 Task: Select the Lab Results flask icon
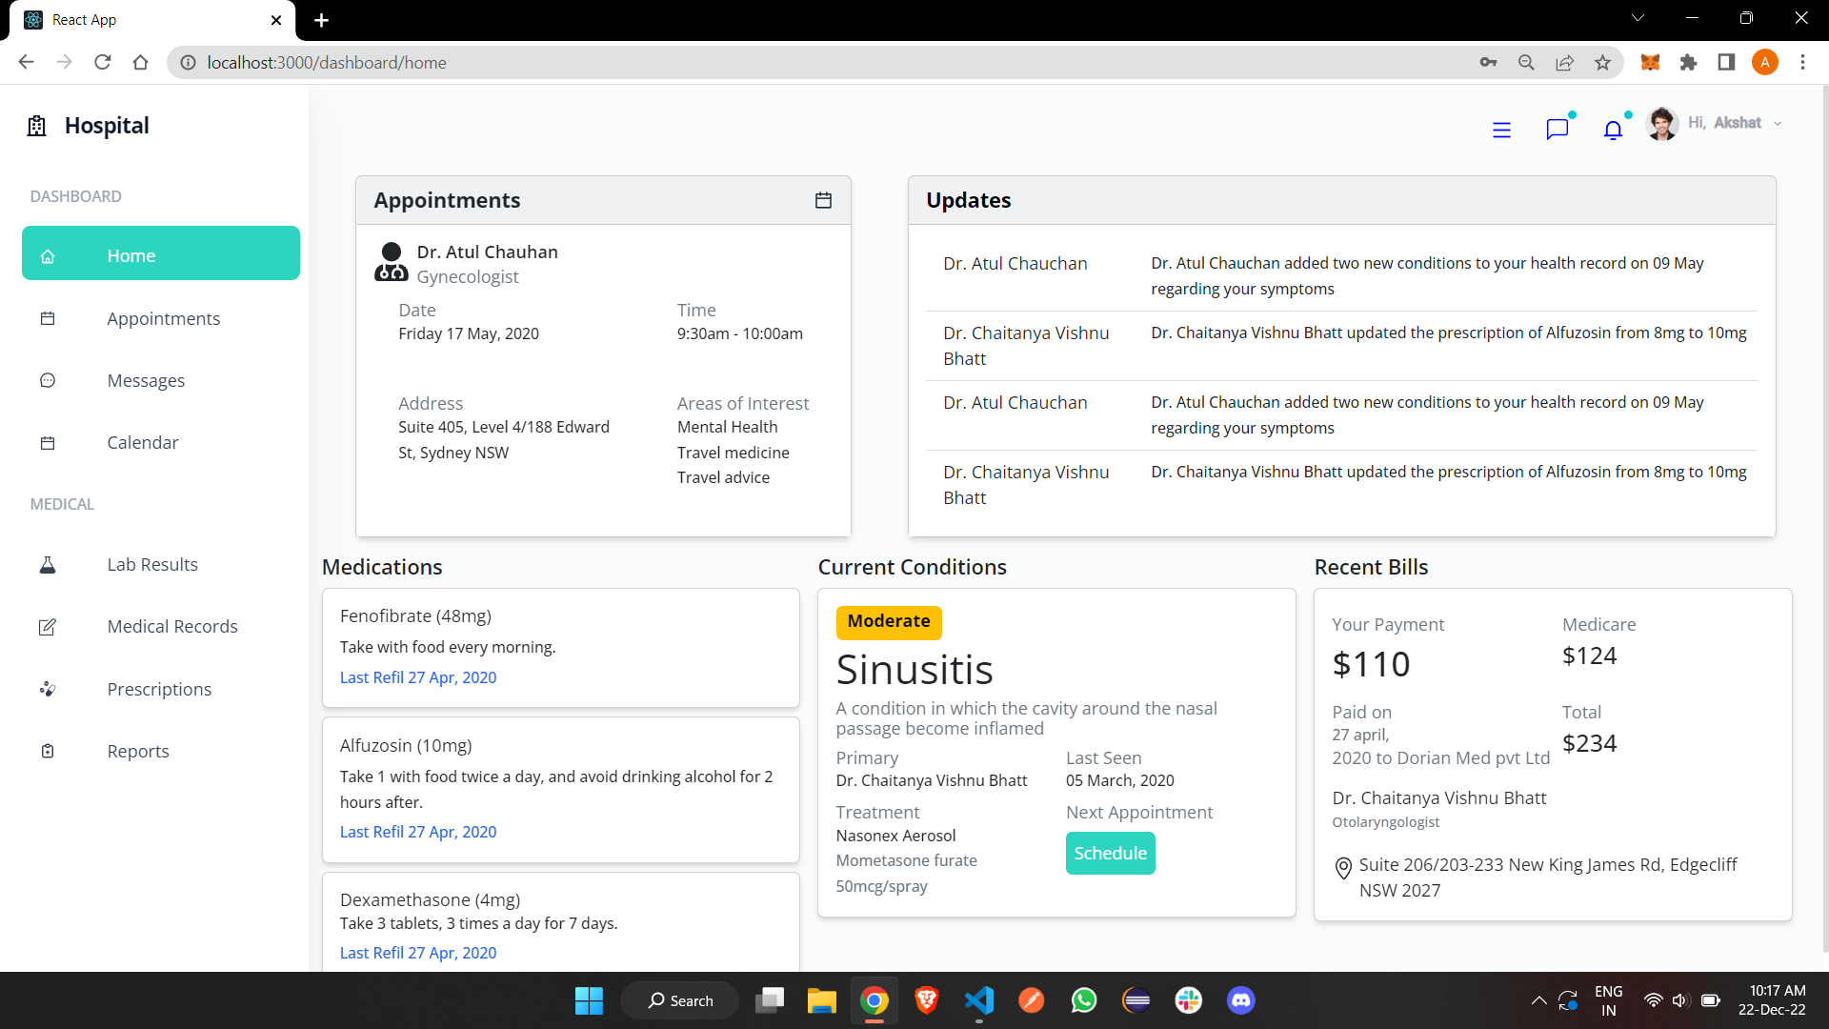(x=48, y=564)
